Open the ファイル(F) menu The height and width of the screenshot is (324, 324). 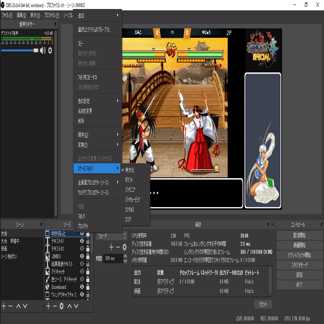7,15
